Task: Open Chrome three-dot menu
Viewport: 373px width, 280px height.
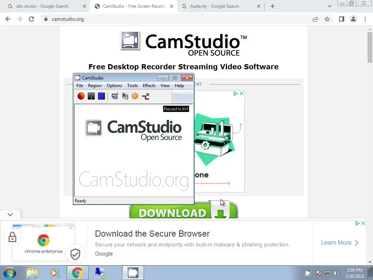Action: 365,19
